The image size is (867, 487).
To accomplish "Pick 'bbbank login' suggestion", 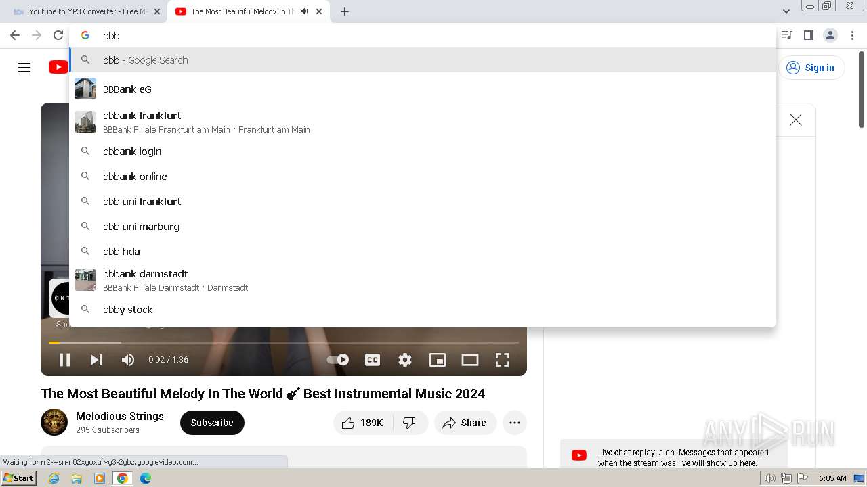I will pos(423,152).
